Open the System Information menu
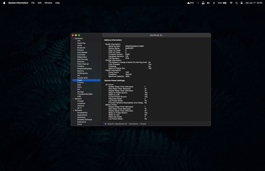This screenshot has height=171, width=265. (18, 3)
